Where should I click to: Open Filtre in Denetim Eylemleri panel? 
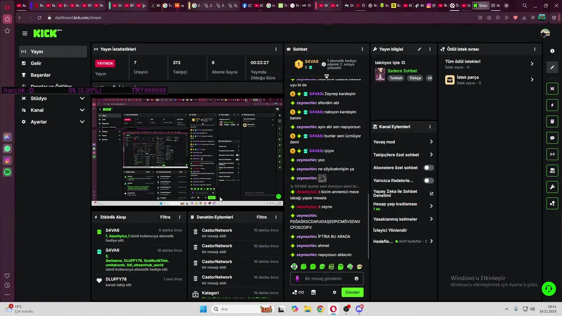pyautogui.click(x=262, y=217)
